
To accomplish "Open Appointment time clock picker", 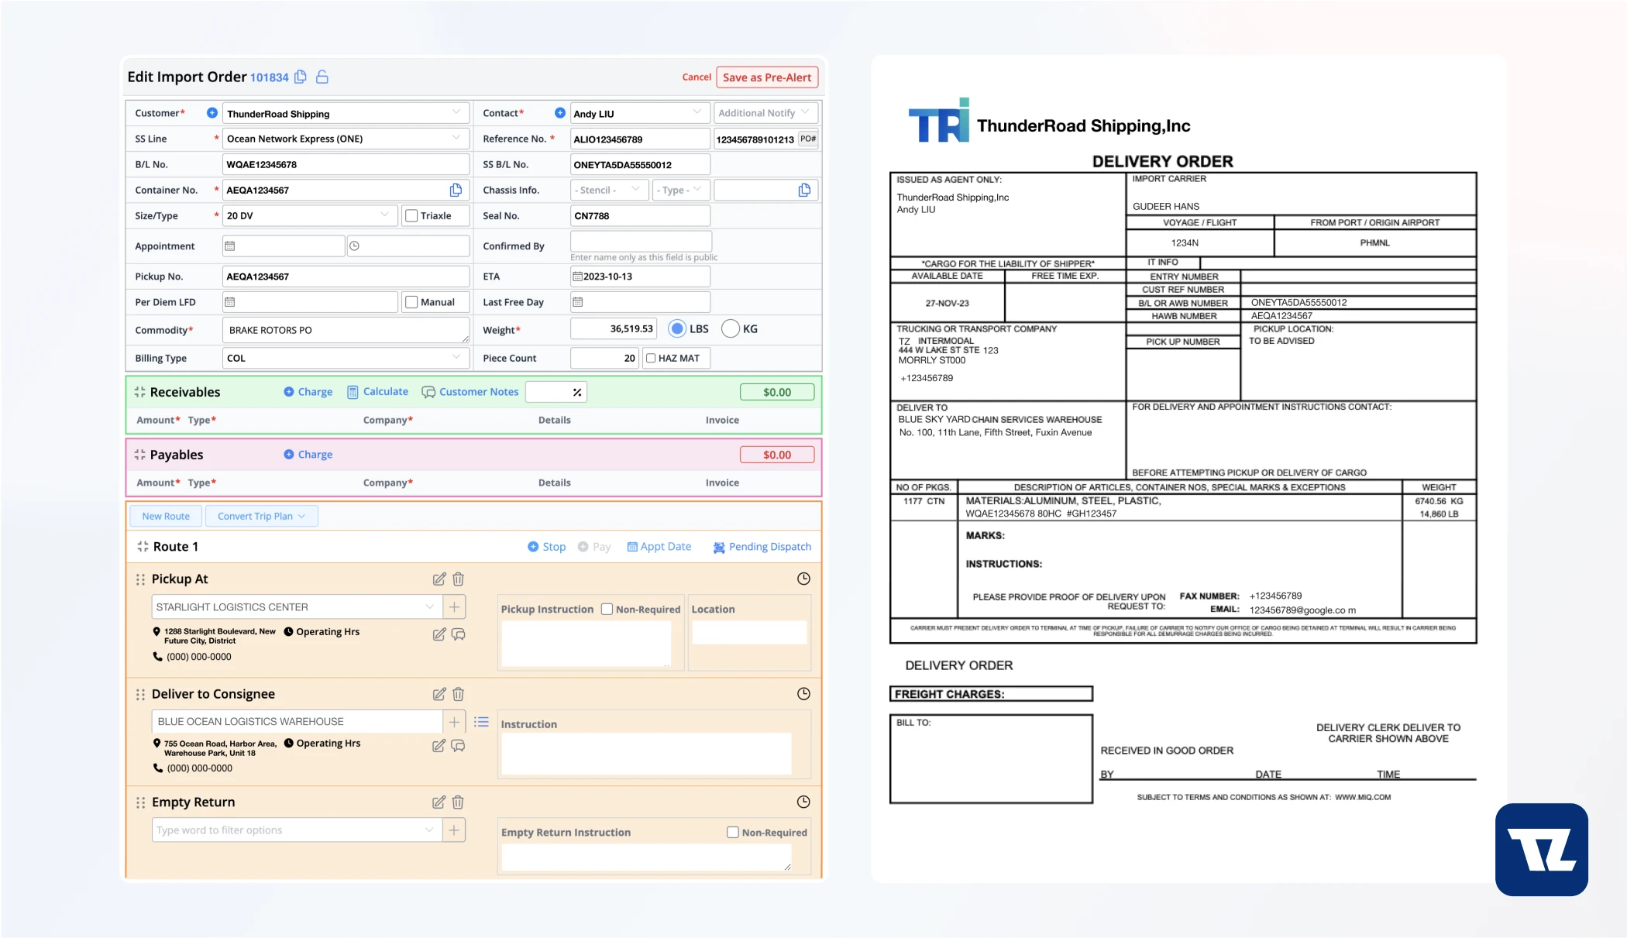I will 354,246.
